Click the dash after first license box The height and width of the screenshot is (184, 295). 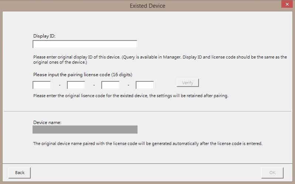coord(60,85)
